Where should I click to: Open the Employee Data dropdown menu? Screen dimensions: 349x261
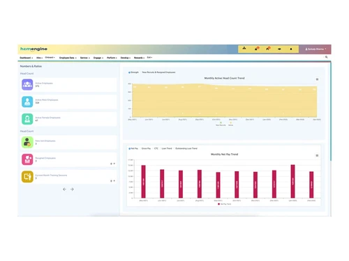click(68, 58)
